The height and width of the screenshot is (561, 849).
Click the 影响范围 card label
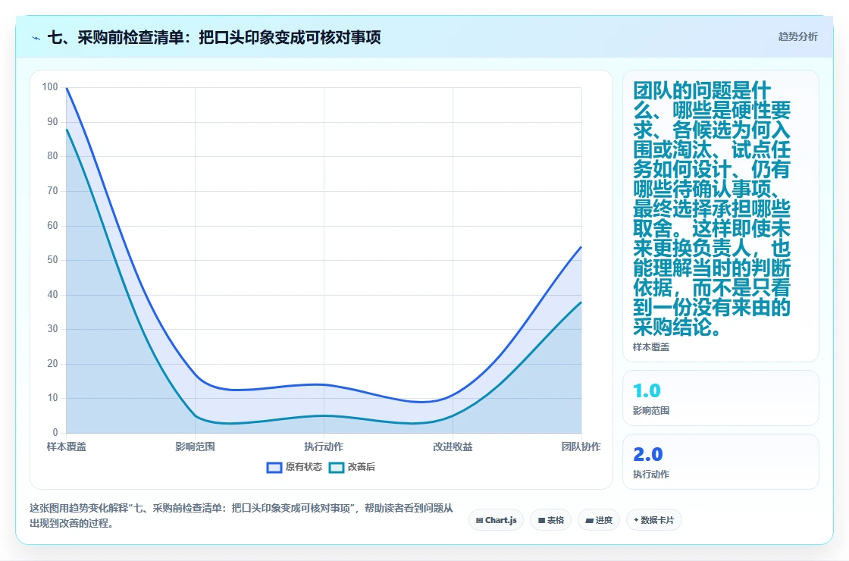651,410
